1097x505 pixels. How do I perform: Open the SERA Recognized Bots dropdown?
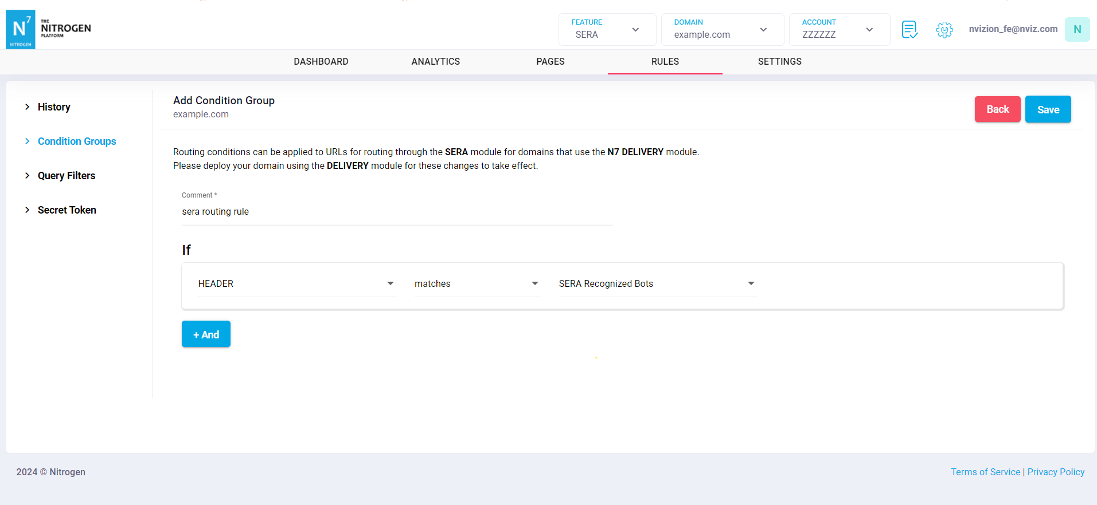pos(657,284)
